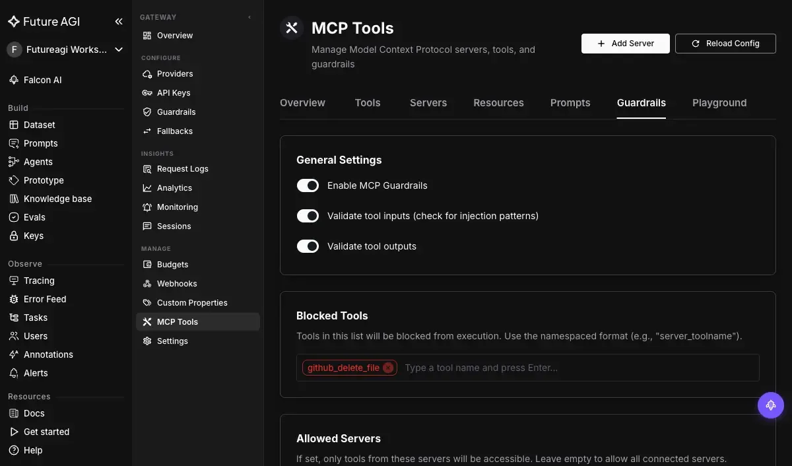Image resolution: width=792 pixels, height=466 pixels.
Task: Click the Add Server button
Action: pyautogui.click(x=626, y=44)
